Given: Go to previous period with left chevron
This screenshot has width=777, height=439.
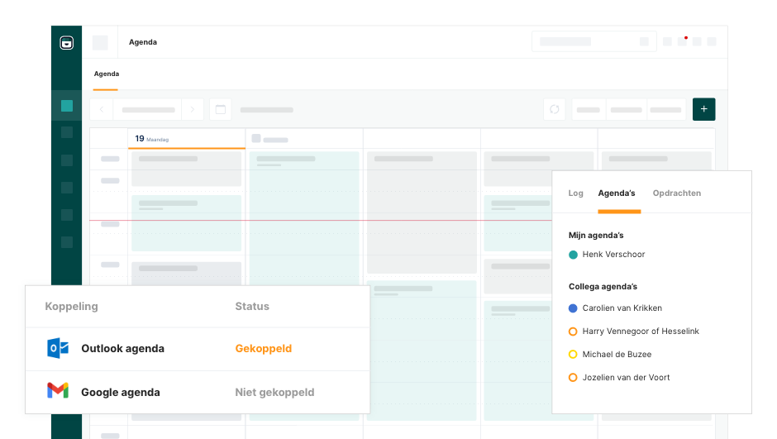Looking at the screenshot, I should click(x=102, y=109).
